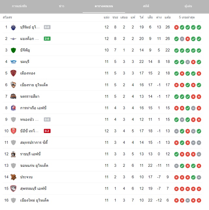The image size is (209, 210).
Task: Click the red 0-2 score badge
Action: tap(47, 131)
